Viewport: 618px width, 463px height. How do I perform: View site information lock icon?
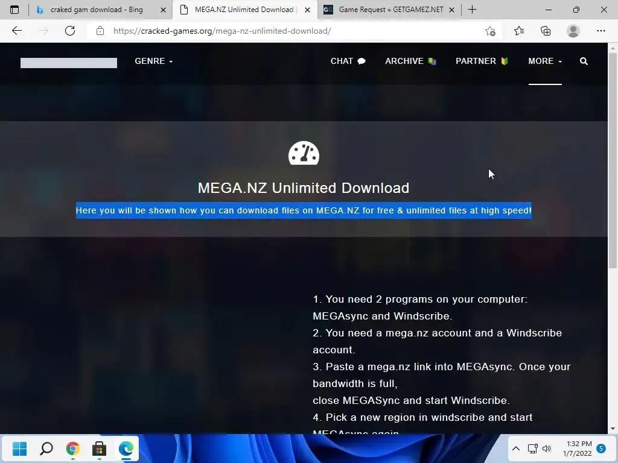100,31
